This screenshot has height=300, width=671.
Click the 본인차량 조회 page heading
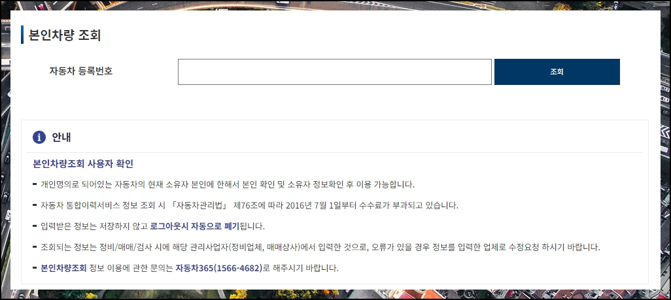[65, 35]
